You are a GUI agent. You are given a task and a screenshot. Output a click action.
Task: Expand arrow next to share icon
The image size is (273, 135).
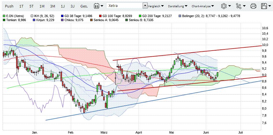click(244, 6)
